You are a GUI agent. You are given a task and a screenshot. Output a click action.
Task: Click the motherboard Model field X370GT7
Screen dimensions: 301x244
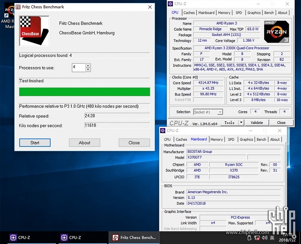point(217,157)
